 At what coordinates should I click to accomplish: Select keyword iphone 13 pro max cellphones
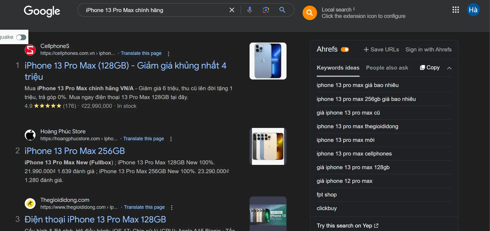click(354, 154)
